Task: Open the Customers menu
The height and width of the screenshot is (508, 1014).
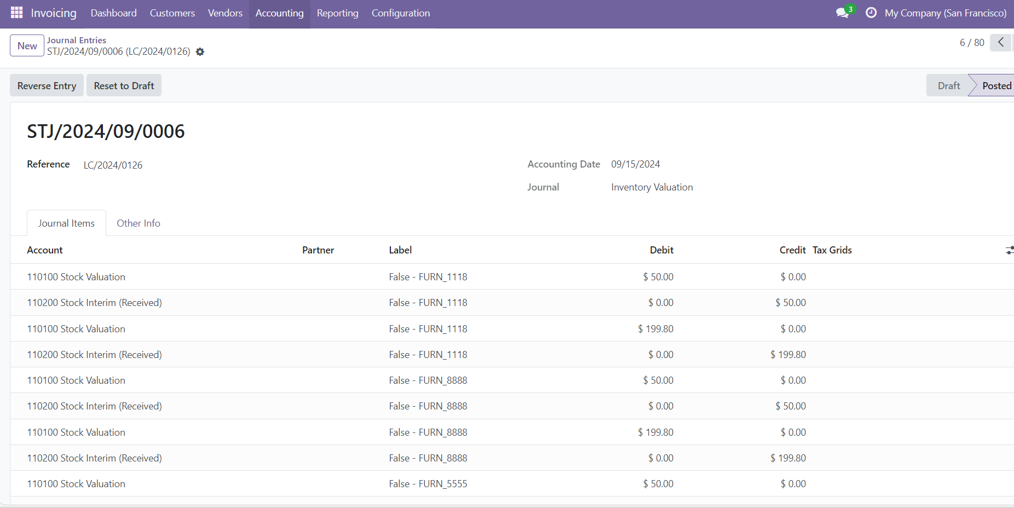Action: pyautogui.click(x=172, y=13)
